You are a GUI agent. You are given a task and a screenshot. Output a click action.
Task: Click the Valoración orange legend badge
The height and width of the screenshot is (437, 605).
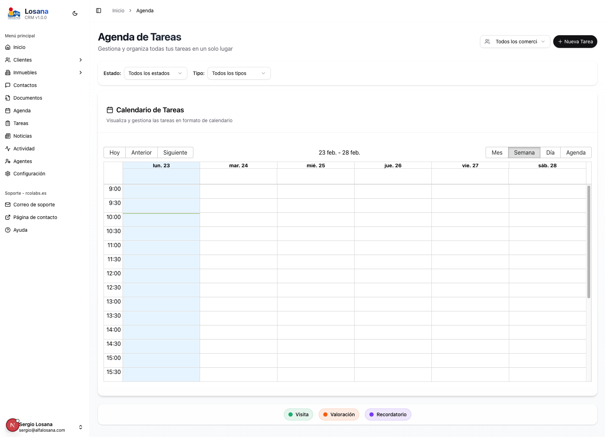[339, 414]
